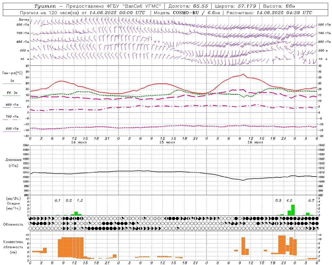Click the "0.7" precipitation value

[311, 200]
